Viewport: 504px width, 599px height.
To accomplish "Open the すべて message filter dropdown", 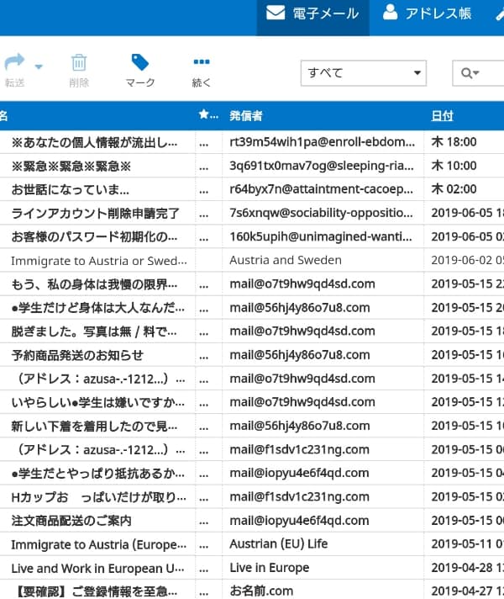I will point(363,73).
